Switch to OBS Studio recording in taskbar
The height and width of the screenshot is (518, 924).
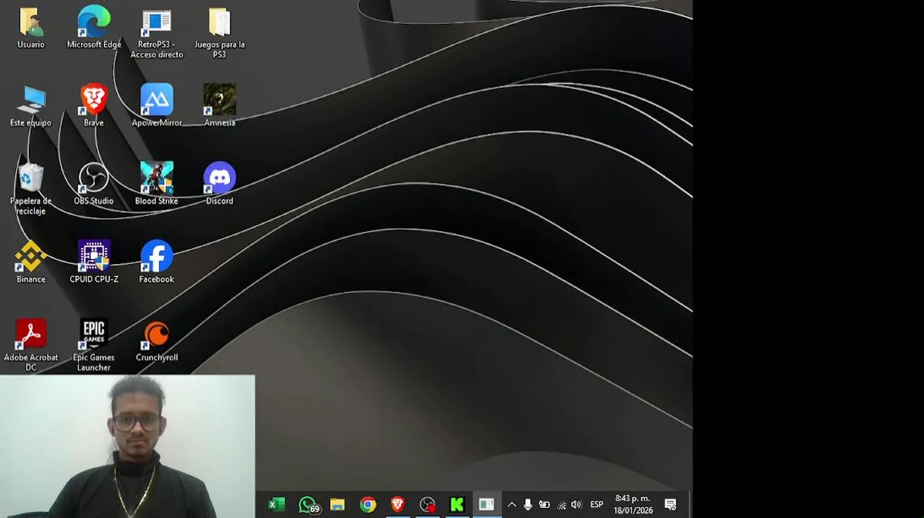tap(427, 505)
